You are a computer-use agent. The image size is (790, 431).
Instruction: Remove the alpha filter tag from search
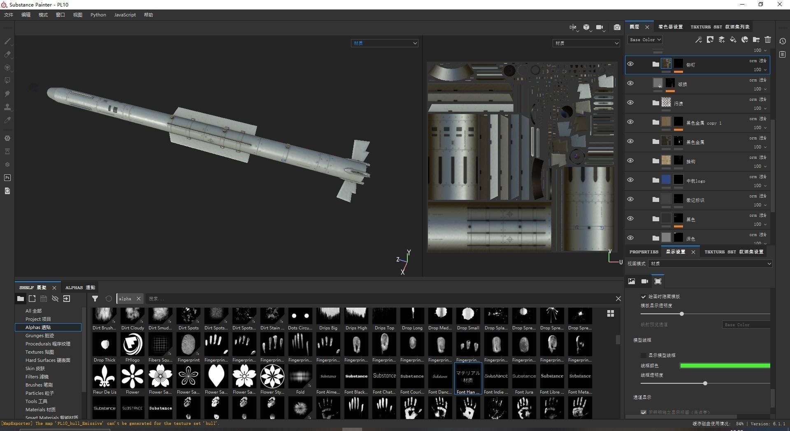[x=139, y=299]
